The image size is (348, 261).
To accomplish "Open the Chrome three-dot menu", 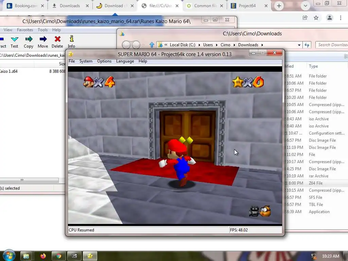I will point(341,18).
